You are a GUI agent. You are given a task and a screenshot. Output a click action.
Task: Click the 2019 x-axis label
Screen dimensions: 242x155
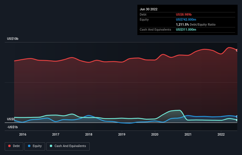(x=122, y=134)
